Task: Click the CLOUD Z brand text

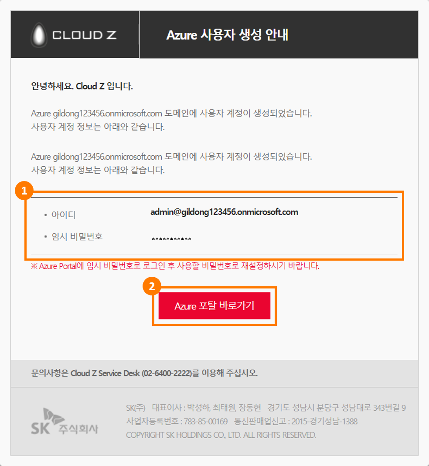Action: (x=84, y=35)
